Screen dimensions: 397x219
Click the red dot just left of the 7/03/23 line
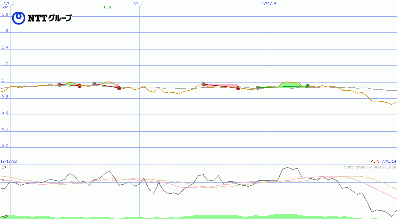tap(119, 88)
